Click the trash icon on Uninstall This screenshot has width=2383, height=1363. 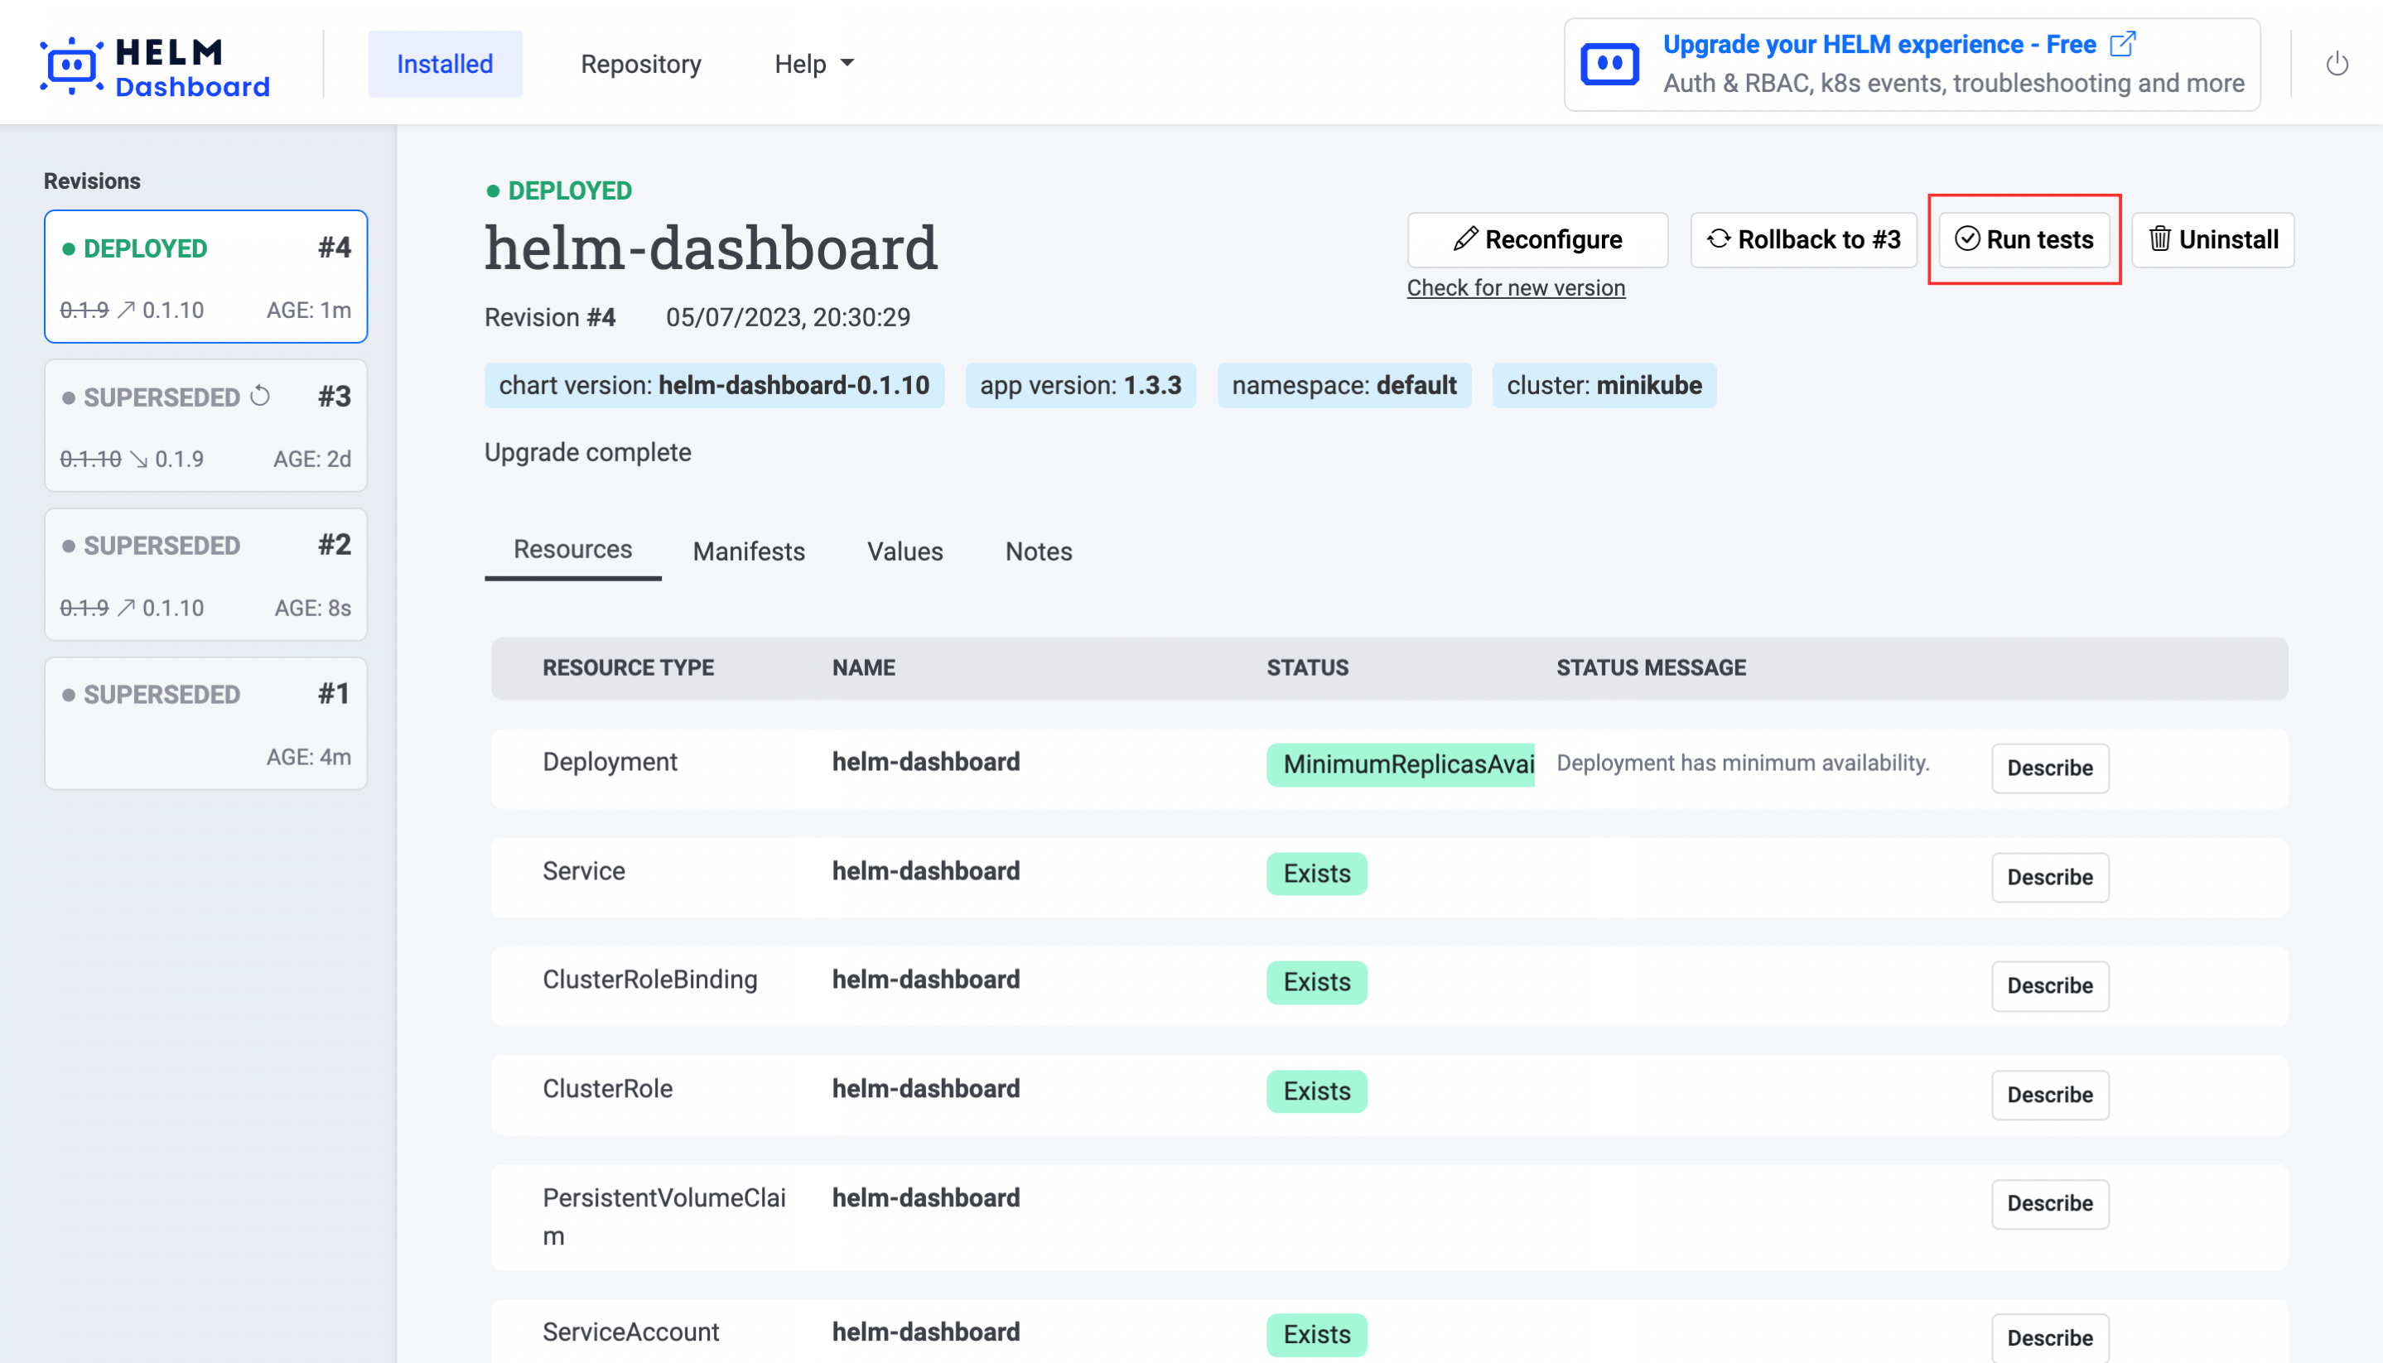pos(2159,239)
